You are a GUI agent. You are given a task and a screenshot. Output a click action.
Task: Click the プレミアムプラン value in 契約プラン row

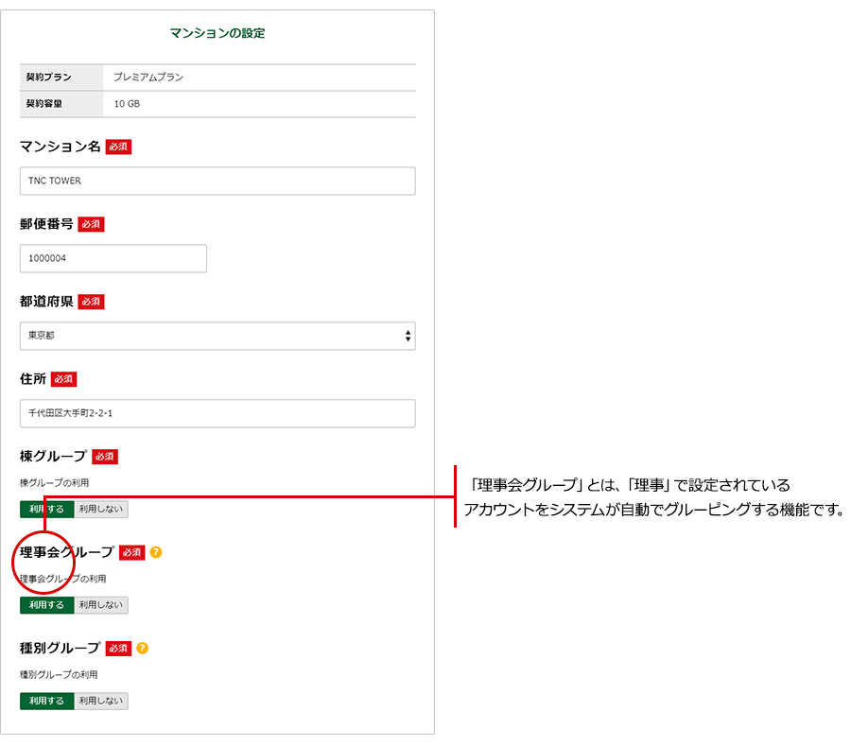(148, 78)
